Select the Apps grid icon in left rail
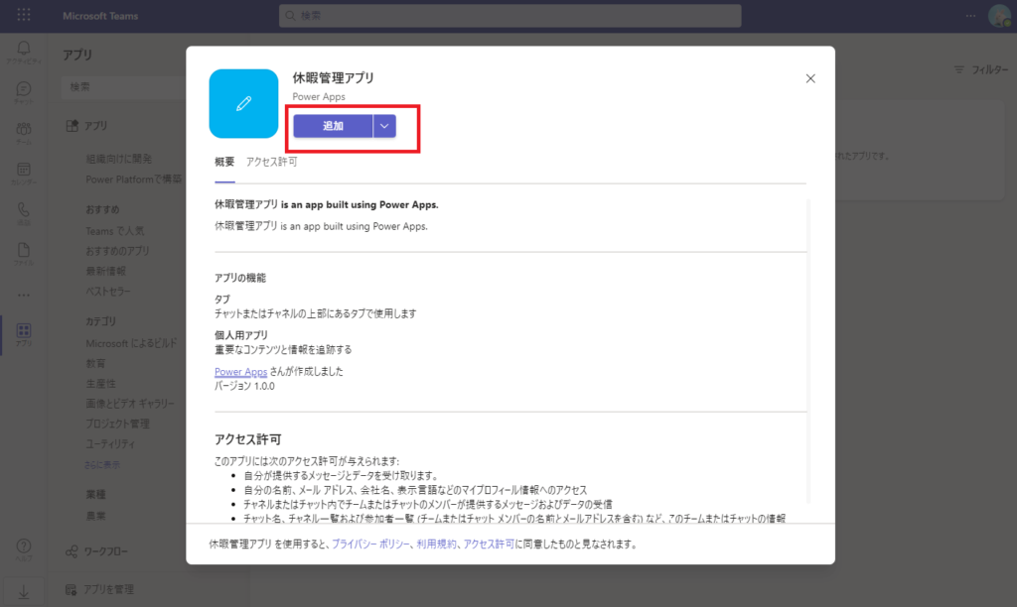The height and width of the screenshot is (607, 1017). [x=24, y=334]
